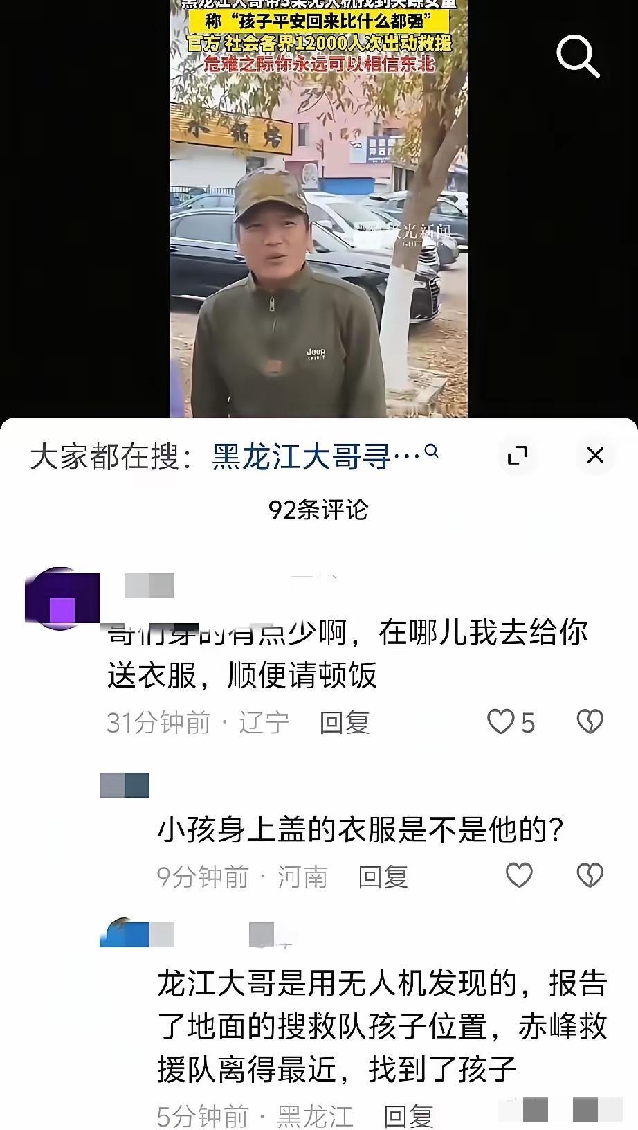Open blue avatar of third commenter
This screenshot has width=638, height=1130.
point(125,934)
